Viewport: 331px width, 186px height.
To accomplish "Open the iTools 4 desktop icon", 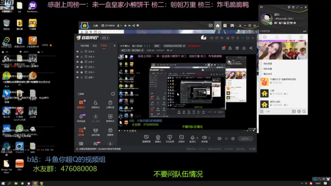I will click(x=19, y=147).
